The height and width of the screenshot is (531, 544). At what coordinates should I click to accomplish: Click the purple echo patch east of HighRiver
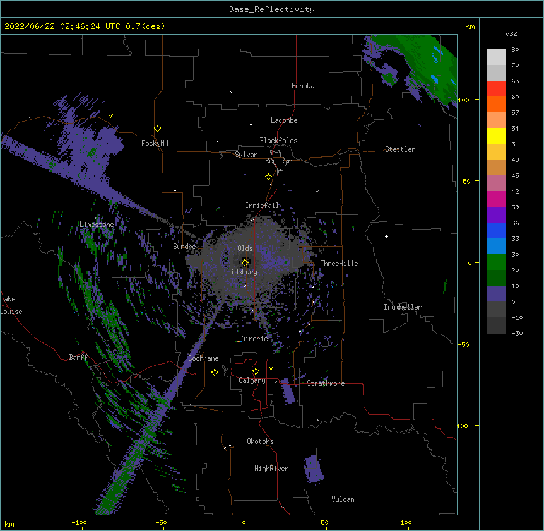coord(314,469)
